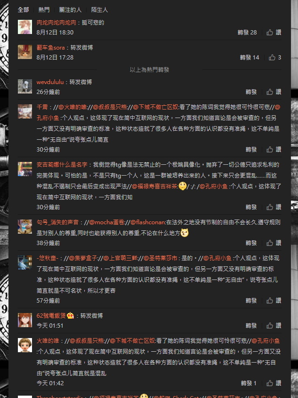Like 句号_消失的声音's comment from 38分鐘前

(274, 243)
